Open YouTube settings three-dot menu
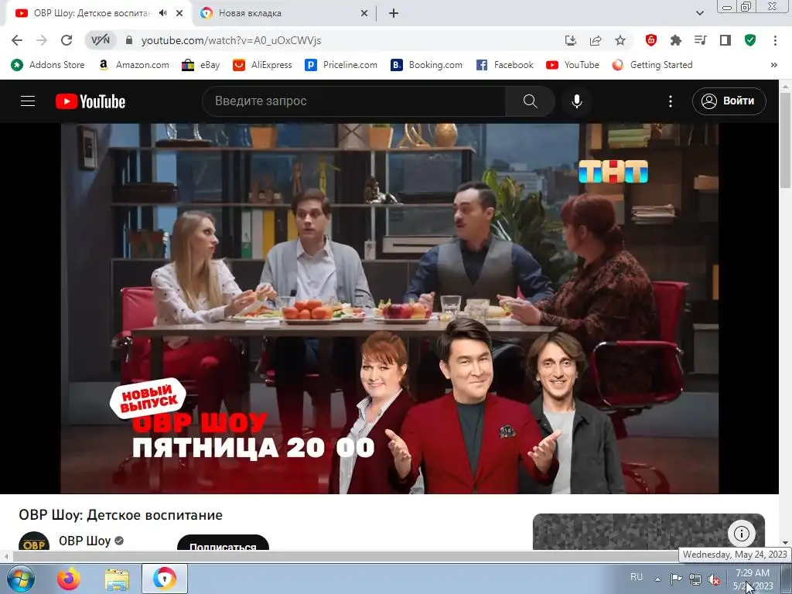The width and height of the screenshot is (792, 594). (x=671, y=101)
